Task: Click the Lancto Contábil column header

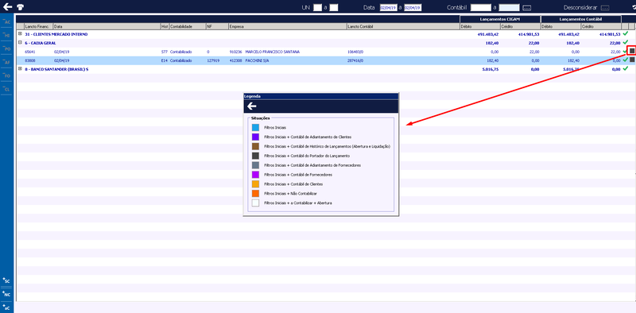Action: [403, 26]
